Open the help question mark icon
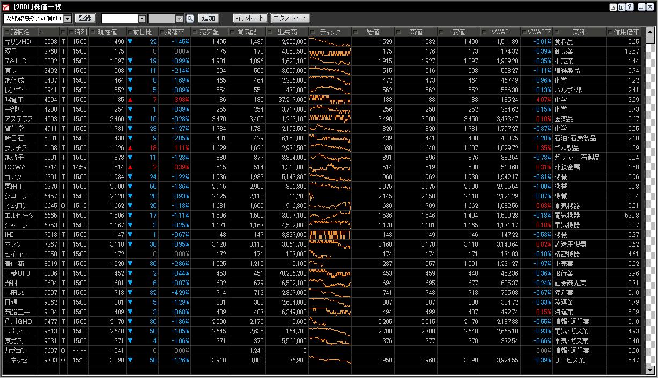The image size is (658, 378). click(630, 7)
